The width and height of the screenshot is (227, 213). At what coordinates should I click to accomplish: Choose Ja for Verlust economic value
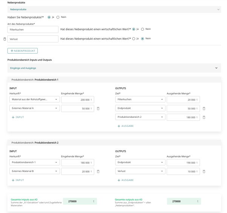(134, 39)
